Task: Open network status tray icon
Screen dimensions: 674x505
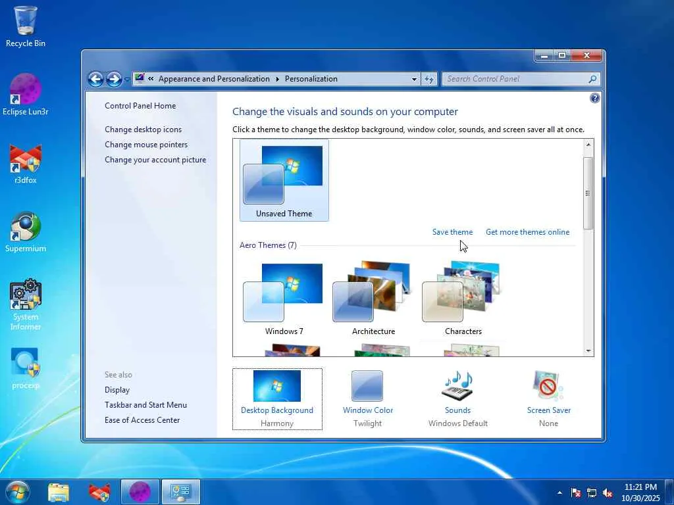Action: pos(592,493)
